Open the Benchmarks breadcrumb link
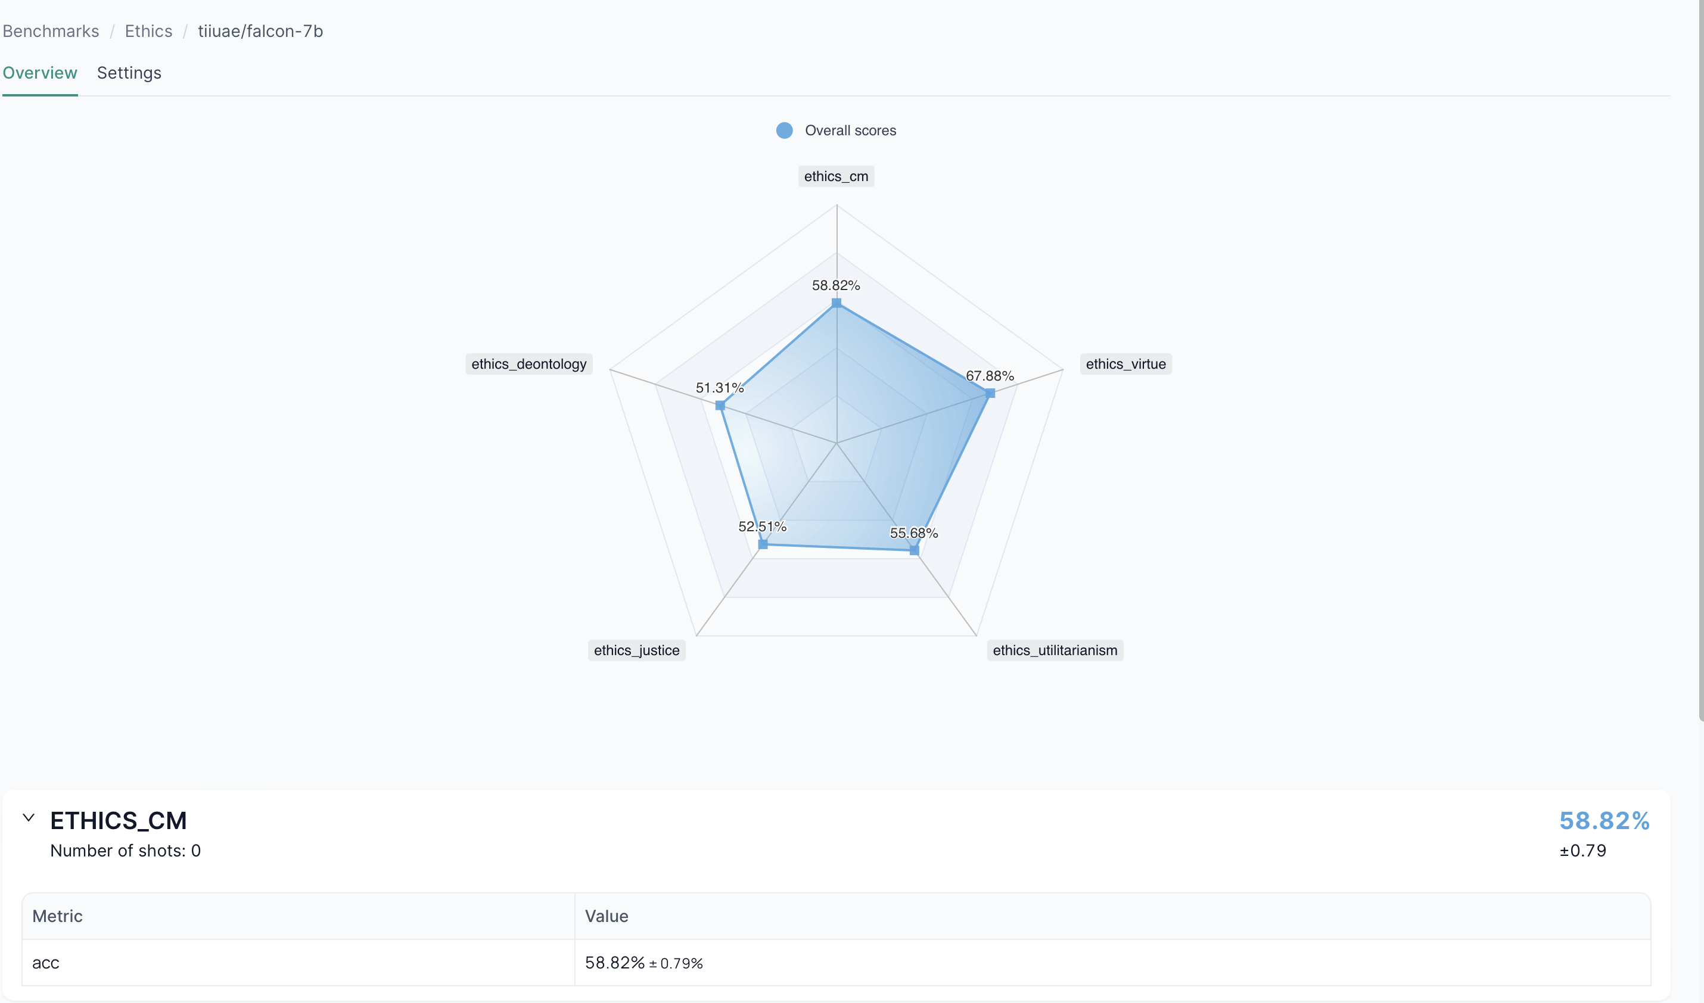The width and height of the screenshot is (1704, 1003). pyautogui.click(x=51, y=31)
